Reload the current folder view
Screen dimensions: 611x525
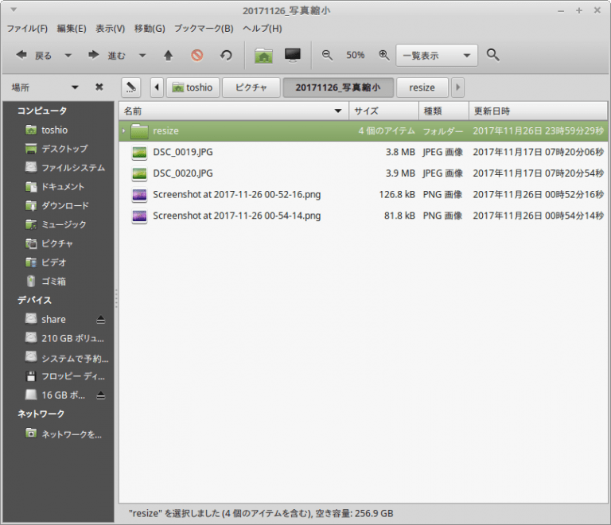pos(226,56)
